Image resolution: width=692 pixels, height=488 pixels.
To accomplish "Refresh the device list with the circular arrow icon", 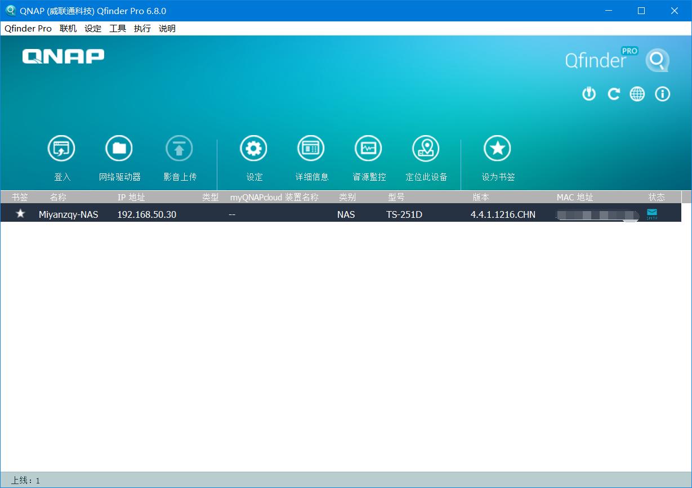I will point(613,94).
